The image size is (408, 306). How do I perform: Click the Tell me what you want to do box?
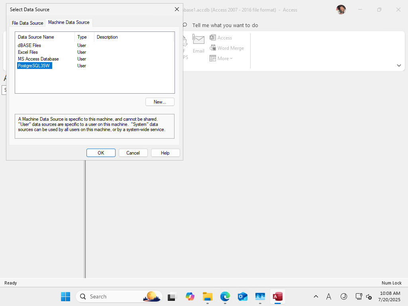point(225,25)
